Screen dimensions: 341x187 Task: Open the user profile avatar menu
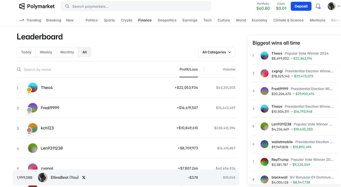332,6
